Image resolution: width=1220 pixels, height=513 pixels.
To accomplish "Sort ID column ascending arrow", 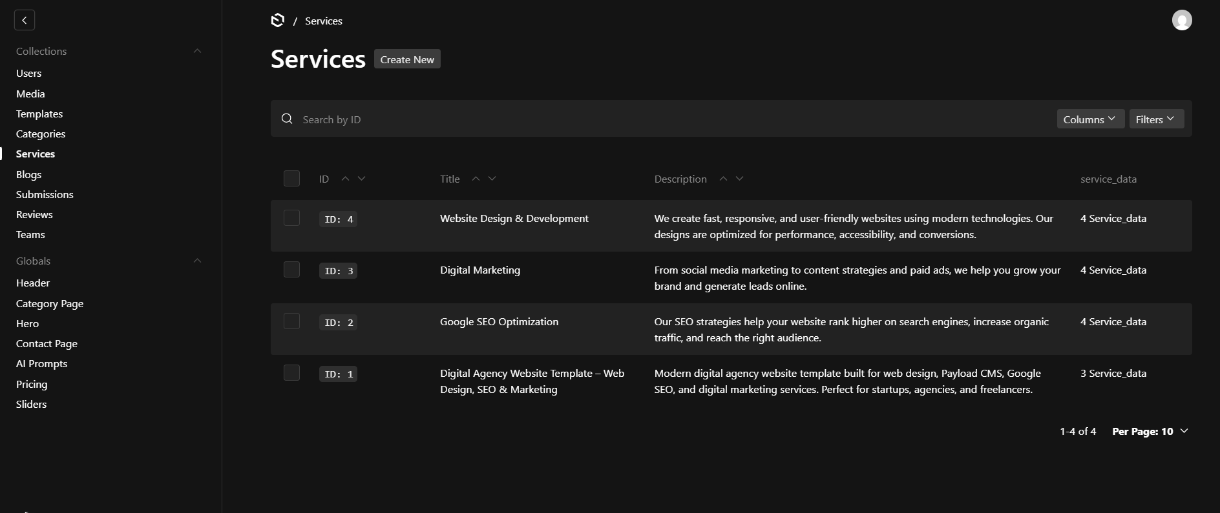I will [x=345, y=179].
